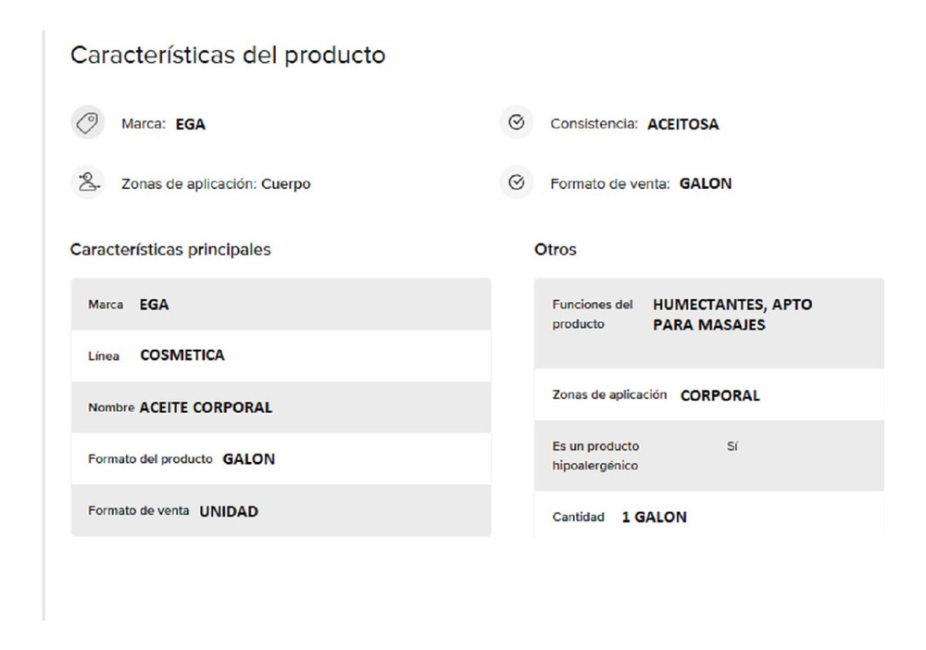This screenshot has width=926, height=650.
Task: Select the Formato de venta UNIDAD row
Action: (281, 511)
